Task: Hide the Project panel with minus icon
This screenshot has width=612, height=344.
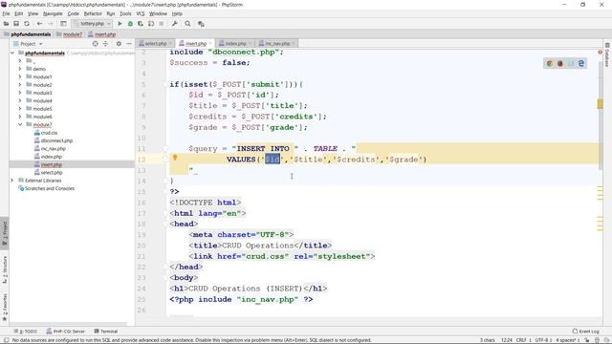Action: pos(129,44)
